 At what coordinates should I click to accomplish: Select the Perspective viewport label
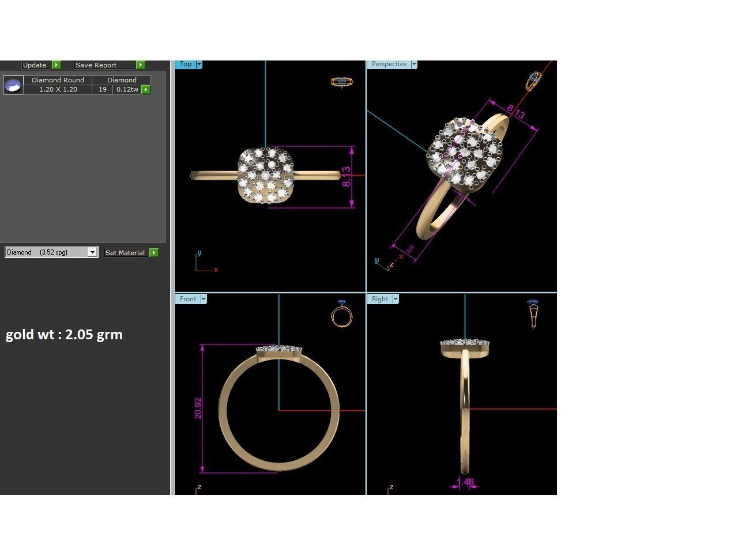coord(389,64)
